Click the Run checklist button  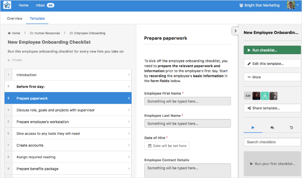(x=272, y=50)
